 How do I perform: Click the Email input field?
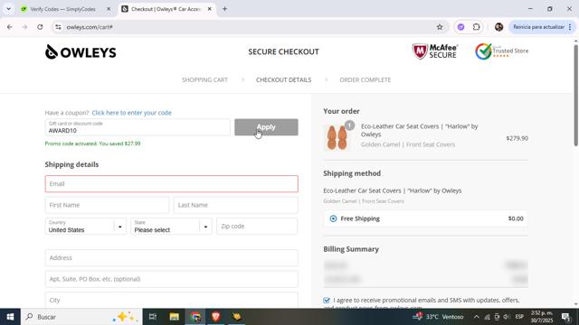(x=171, y=184)
